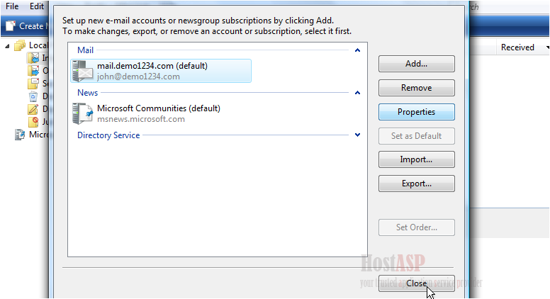Open the File menu
The image size is (550, 299).
click(x=12, y=6)
